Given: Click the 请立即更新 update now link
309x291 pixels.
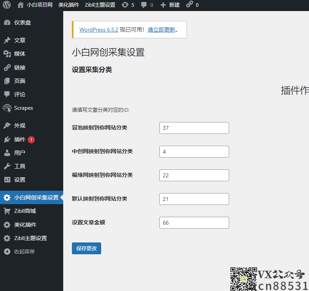Looking at the screenshot, I should [161, 30].
